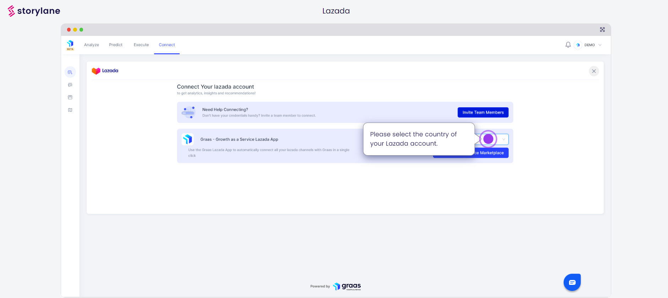Click the green window dot
This screenshot has width=668, height=298.
point(81,30)
